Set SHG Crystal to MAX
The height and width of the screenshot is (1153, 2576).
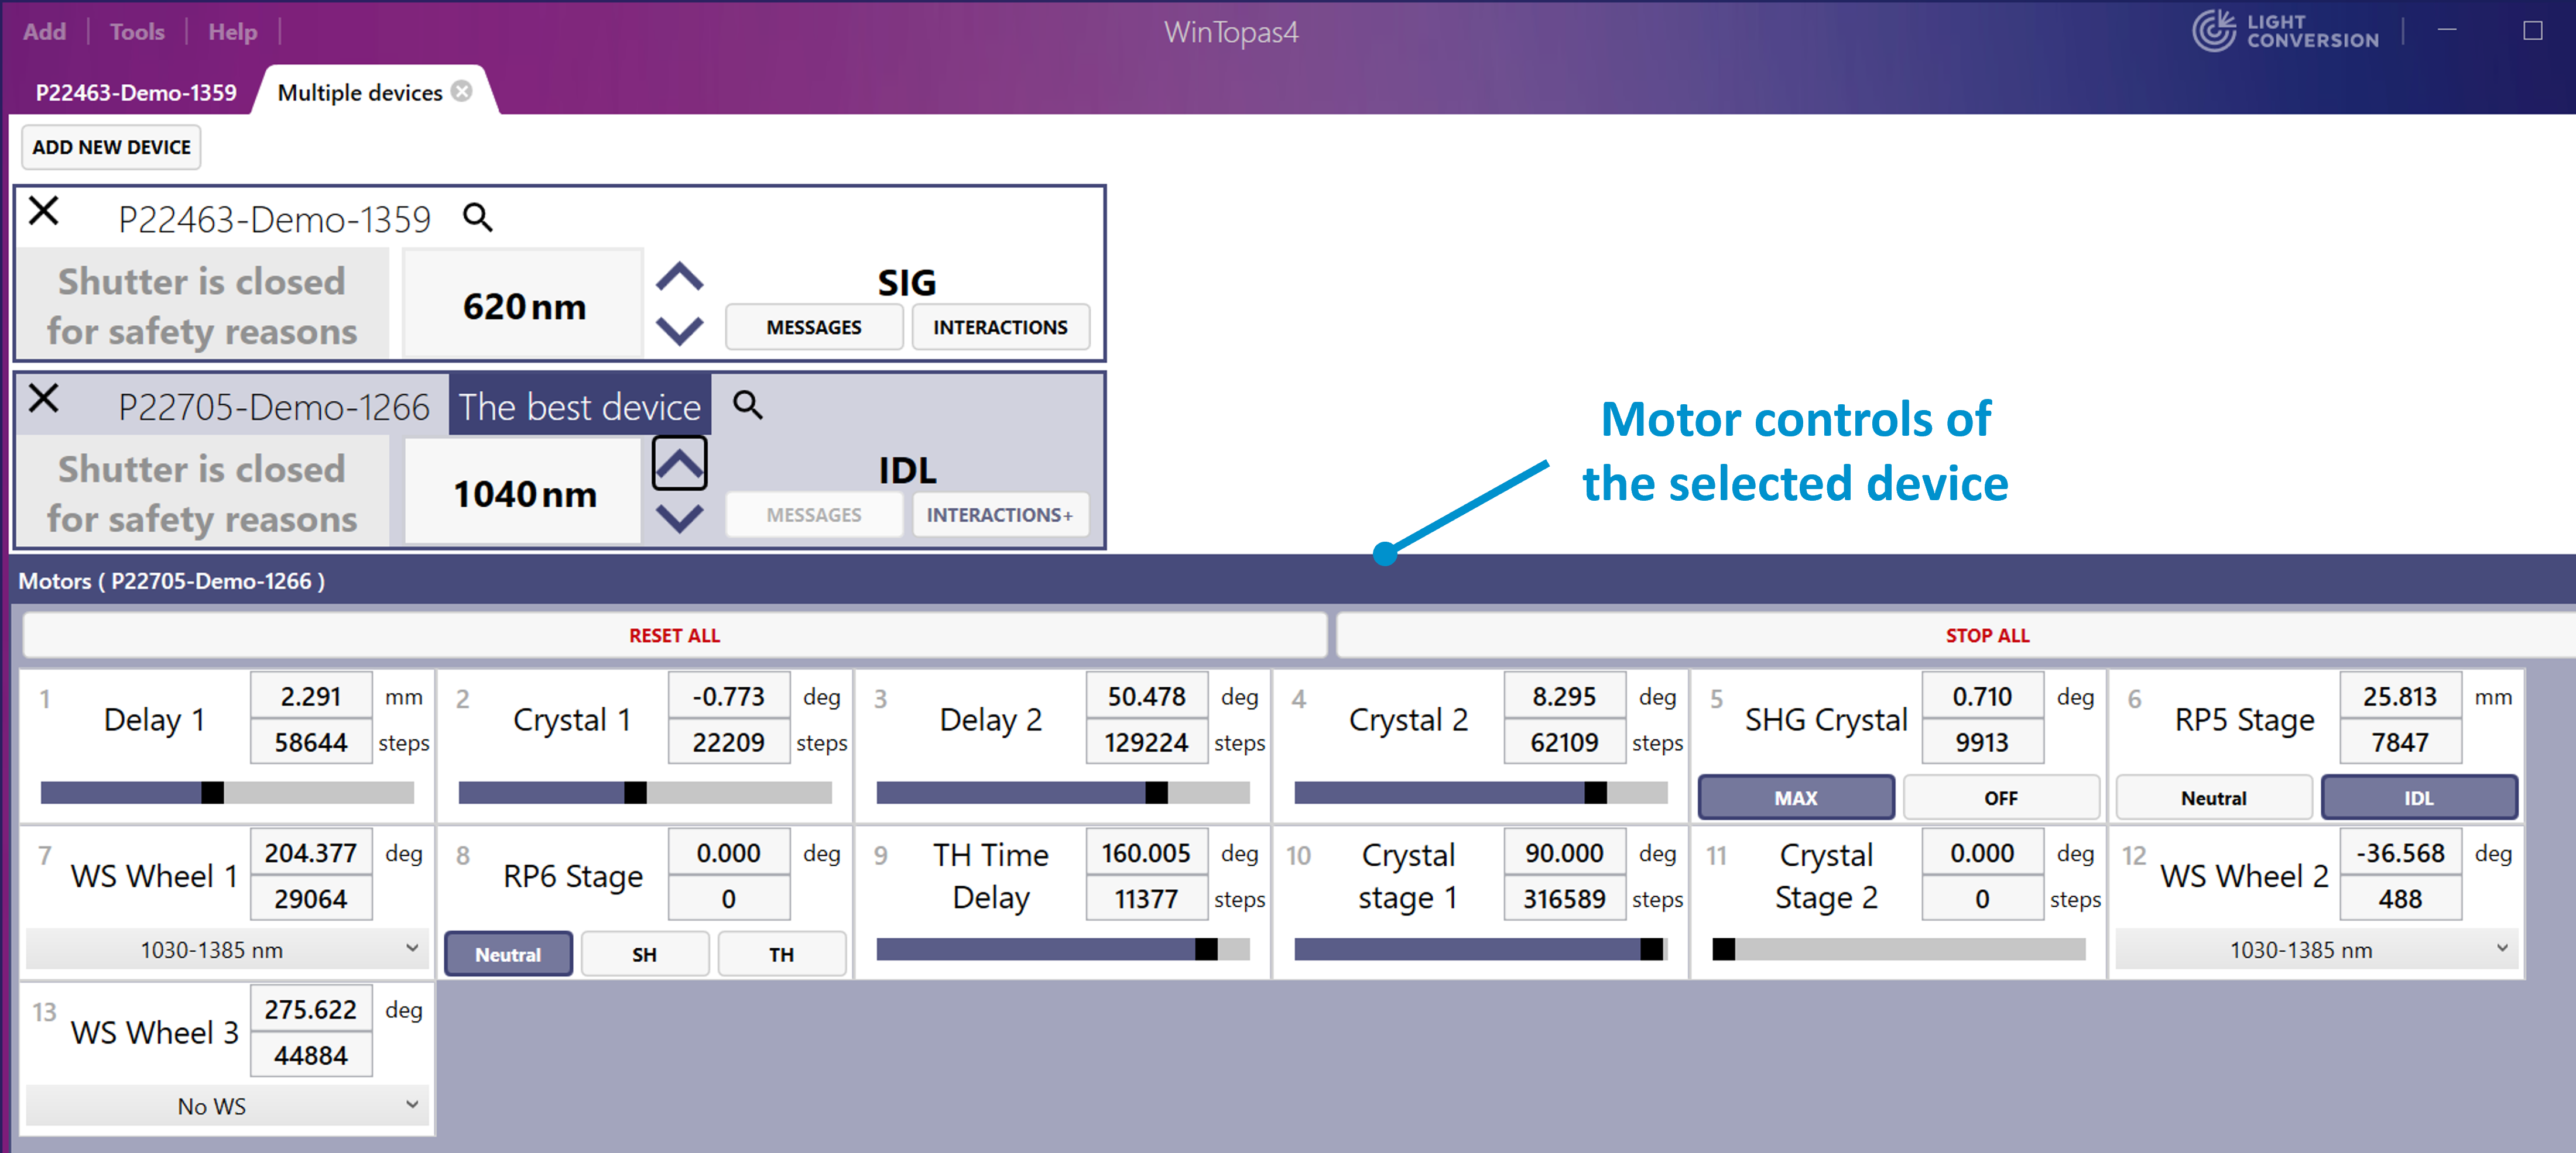point(1796,797)
